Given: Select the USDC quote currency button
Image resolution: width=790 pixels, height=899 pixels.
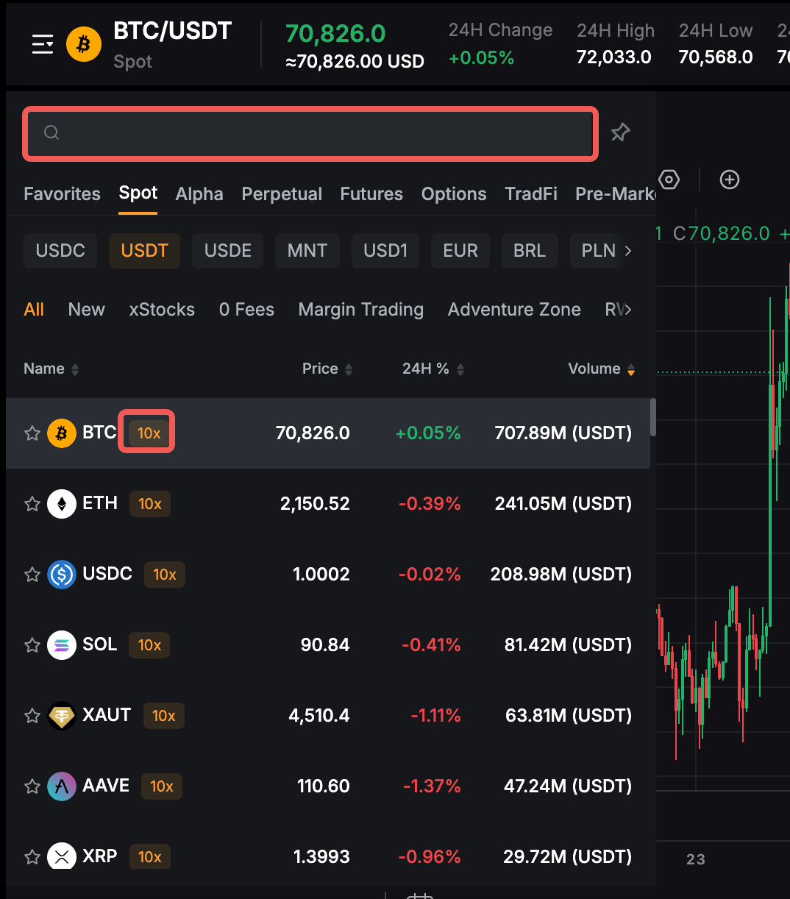Looking at the screenshot, I should (x=60, y=251).
